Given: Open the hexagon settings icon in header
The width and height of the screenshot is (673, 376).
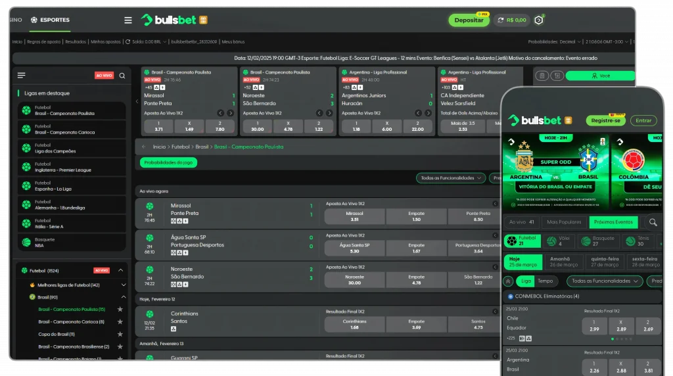Looking at the screenshot, I should [x=539, y=20].
